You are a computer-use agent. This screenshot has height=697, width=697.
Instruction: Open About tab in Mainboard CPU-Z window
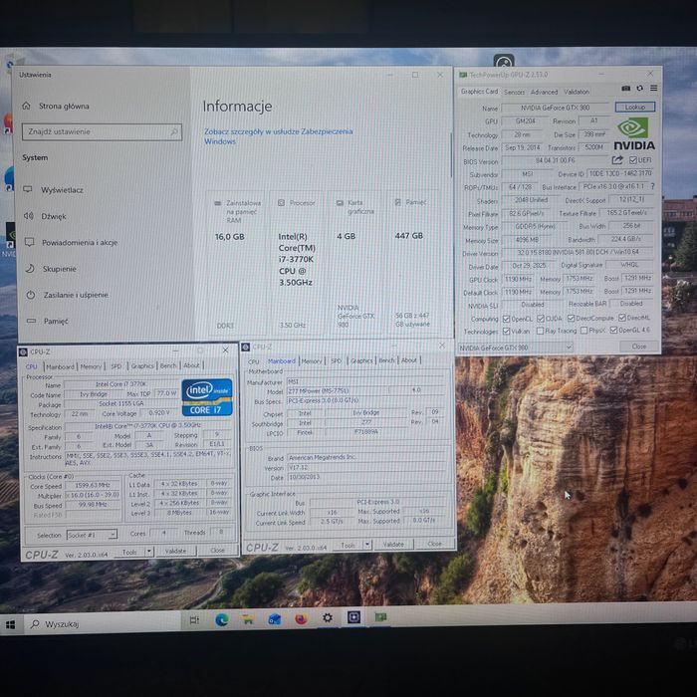[x=409, y=360]
